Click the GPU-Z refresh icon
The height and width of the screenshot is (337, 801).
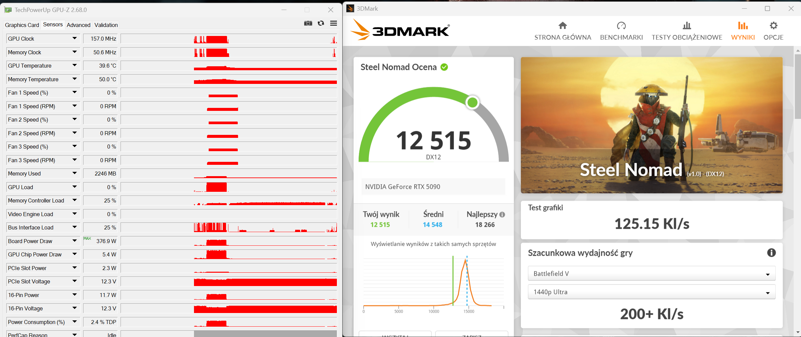(x=321, y=23)
